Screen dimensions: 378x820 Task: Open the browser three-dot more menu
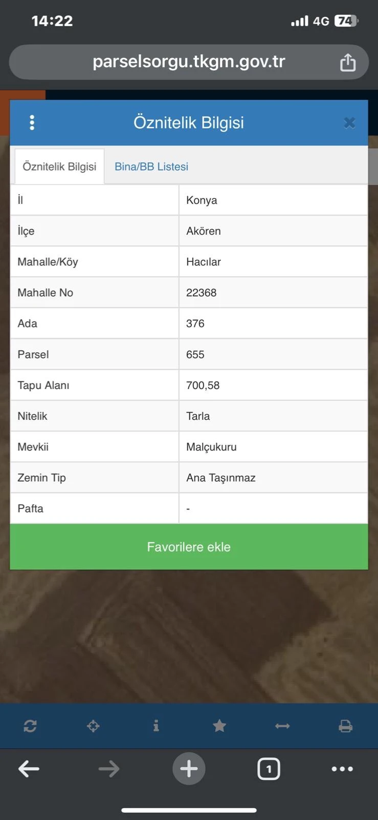(342, 769)
